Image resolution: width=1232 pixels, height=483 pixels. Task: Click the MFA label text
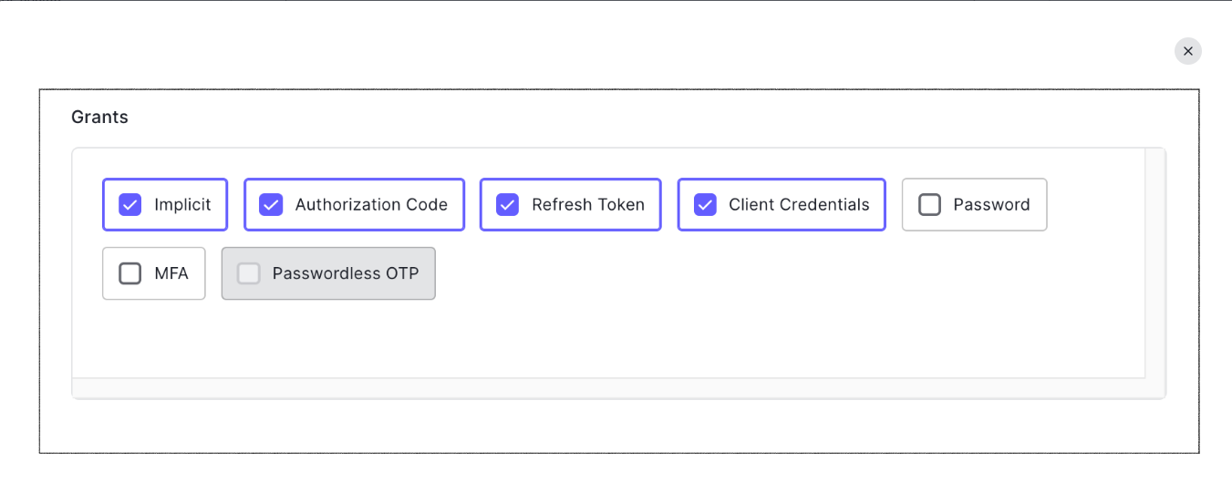[171, 273]
